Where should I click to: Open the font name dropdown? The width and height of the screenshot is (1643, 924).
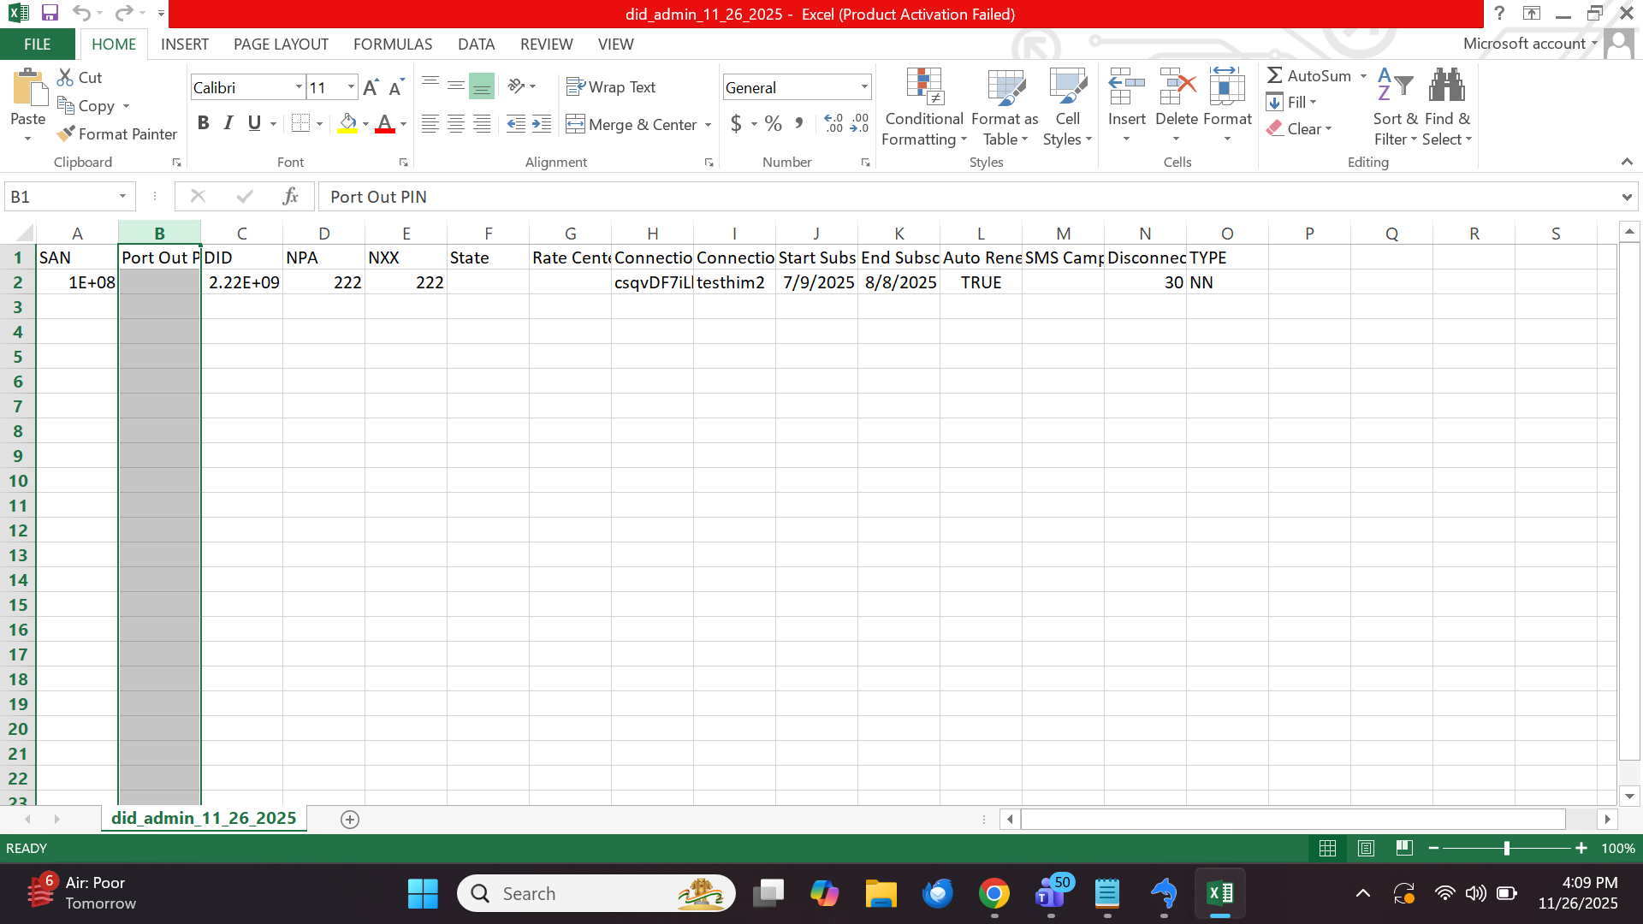299,87
